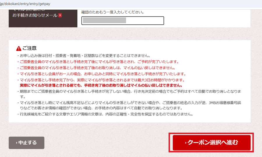The image size is (262, 157).
Task: Click the クーポン選択へ進む button
Action: point(211,142)
